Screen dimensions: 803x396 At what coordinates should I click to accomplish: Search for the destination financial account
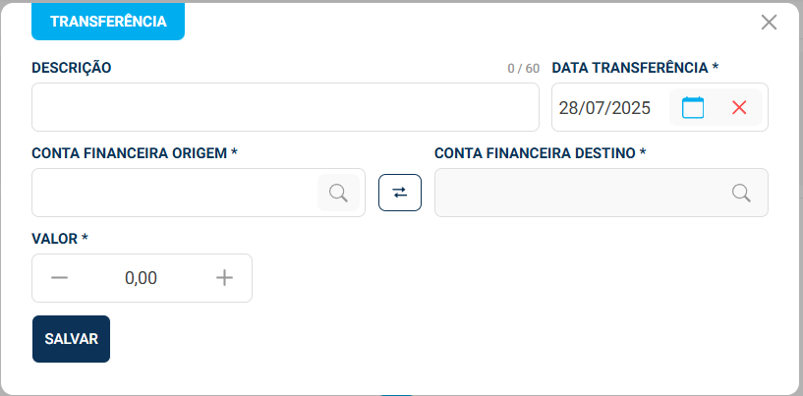742,193
